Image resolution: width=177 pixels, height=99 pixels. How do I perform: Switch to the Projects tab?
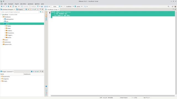pyautogui.click(x=20, y=9)
